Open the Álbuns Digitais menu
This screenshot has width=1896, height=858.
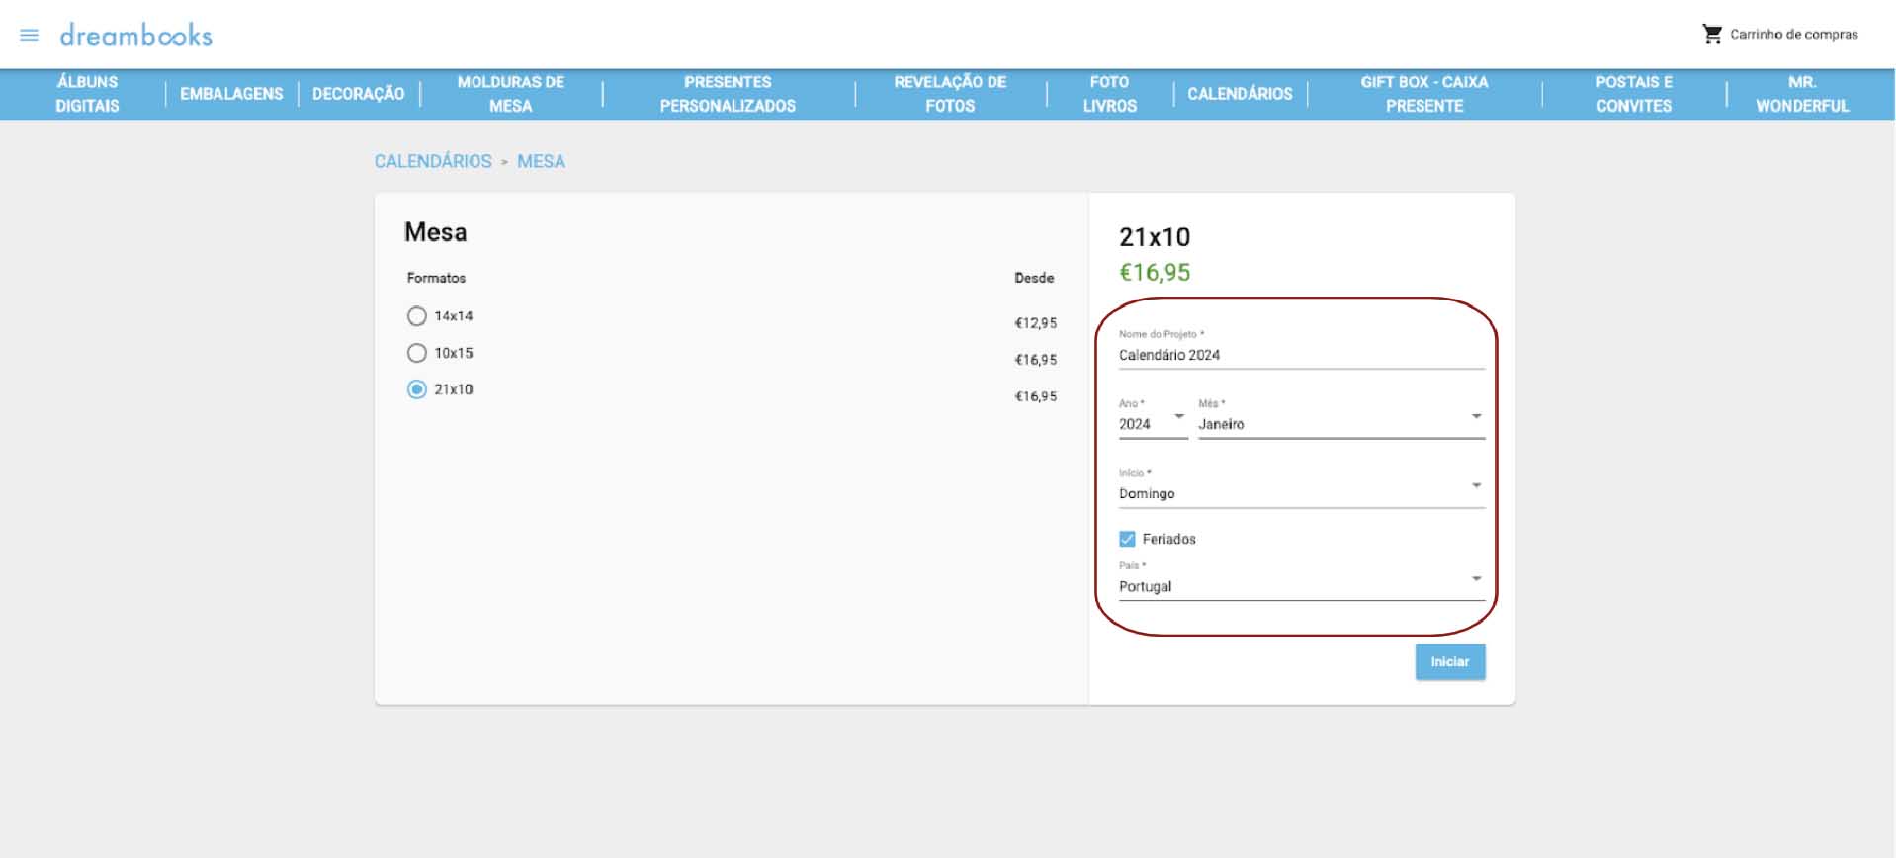tap(87, 94)
